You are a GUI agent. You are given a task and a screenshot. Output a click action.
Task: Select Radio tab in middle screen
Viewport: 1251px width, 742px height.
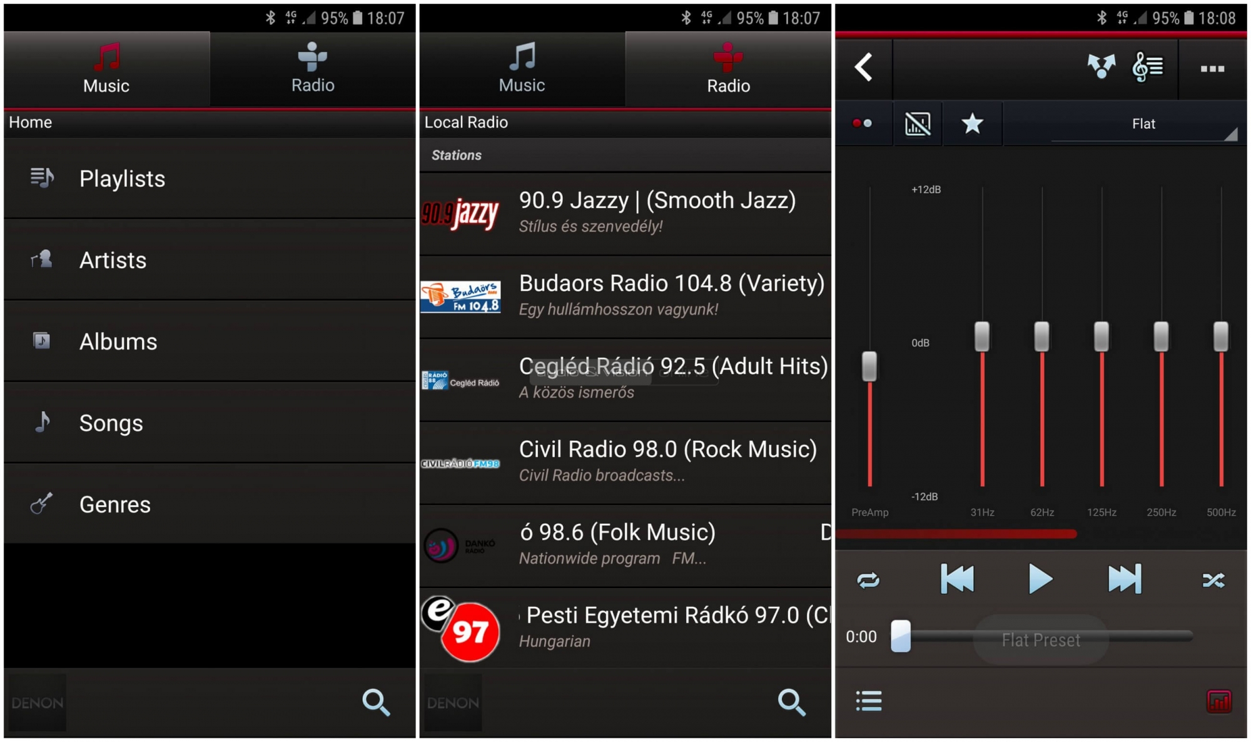(728, 69)
